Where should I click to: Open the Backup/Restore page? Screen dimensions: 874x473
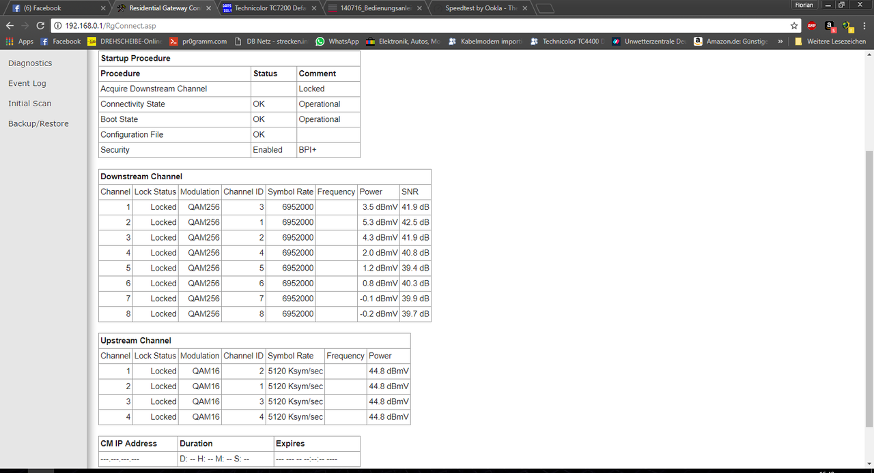tap(38, 123)
